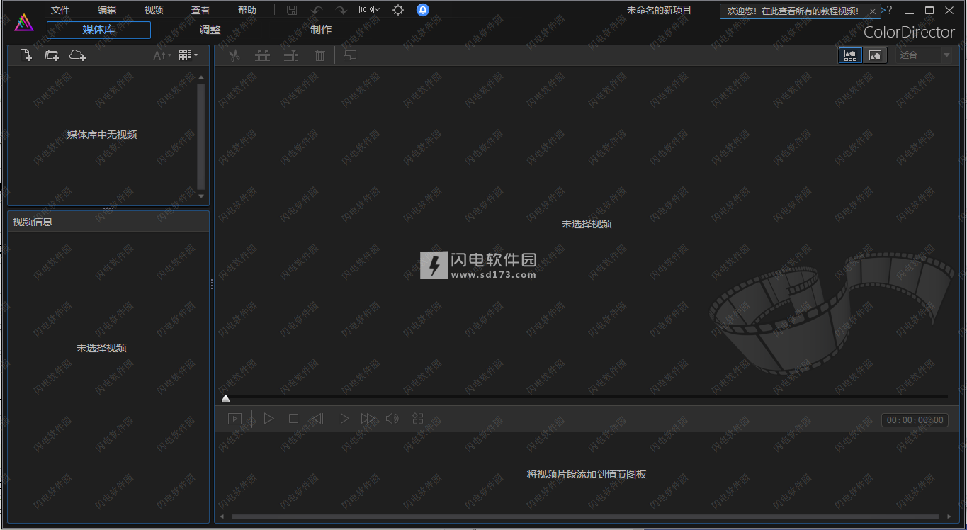
Task: Open the 查看 menu
Action: point(200,10)
